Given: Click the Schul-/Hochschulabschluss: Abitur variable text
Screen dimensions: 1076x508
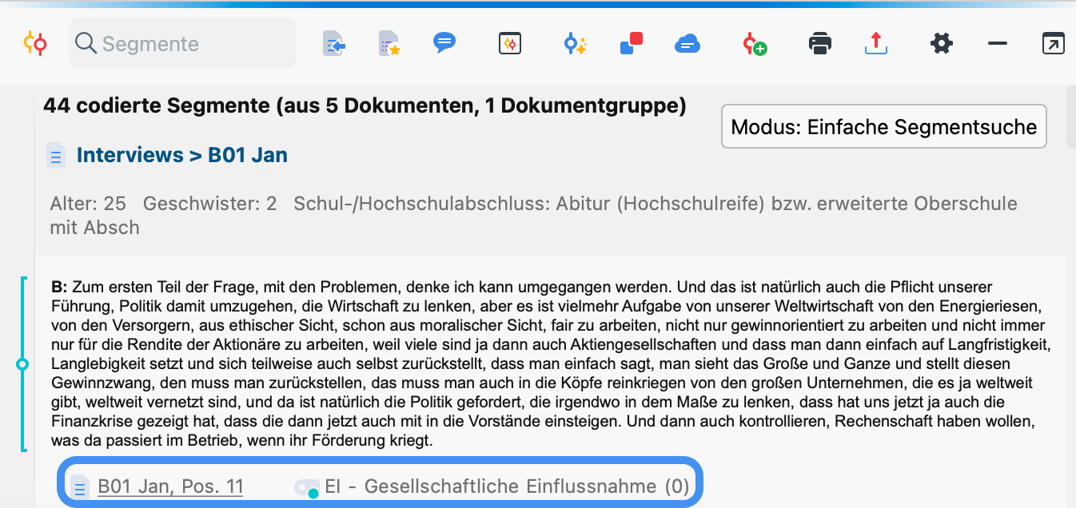Looking at the screenshot, I should pos(533,216).
